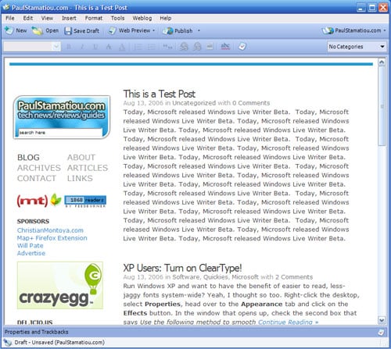The height and width of the screenshot is (349, 391).
Task: Click the insert hyperlink globe icon
Action: coord(184,47)
